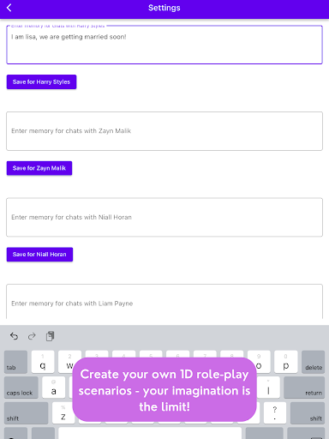The height and width of the screenshot is (439, 329).
Task: Tap the left shift key
Action: [26, 413]
